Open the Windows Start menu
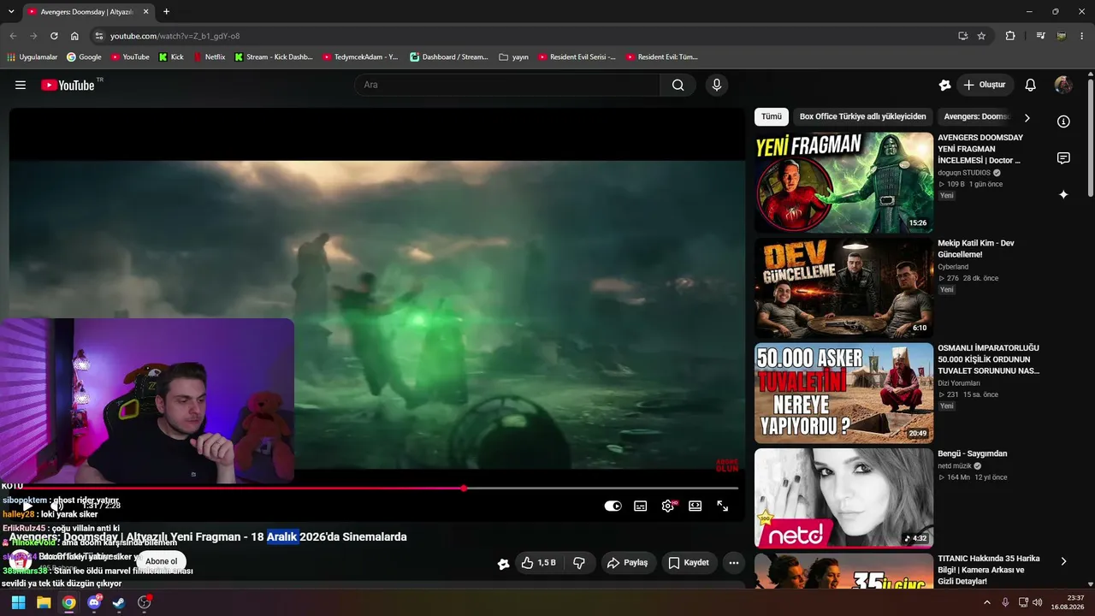This screenshot has width=1095, height=616. 18,602
